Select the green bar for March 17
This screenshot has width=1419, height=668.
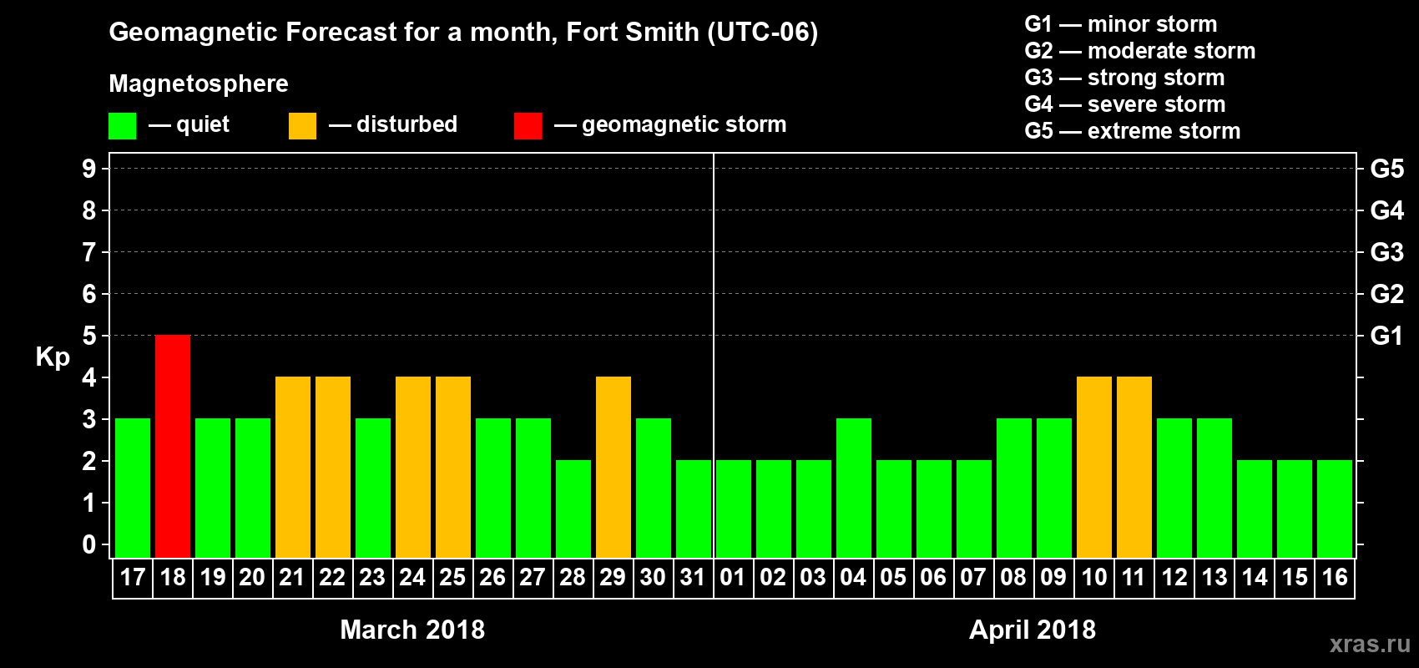[x=133, y=488]
